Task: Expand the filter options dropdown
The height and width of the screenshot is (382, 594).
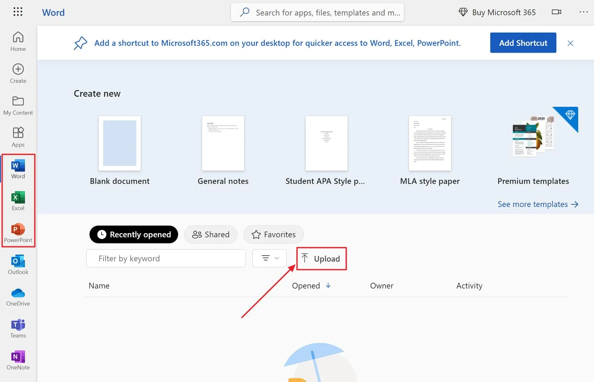Action: coord(270,258)
